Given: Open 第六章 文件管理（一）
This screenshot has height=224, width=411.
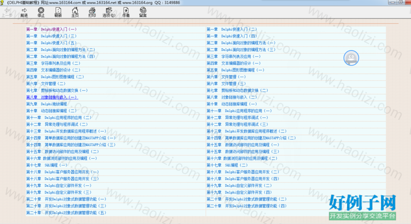Looking at the screenshot, I should [x=226, y=77].
